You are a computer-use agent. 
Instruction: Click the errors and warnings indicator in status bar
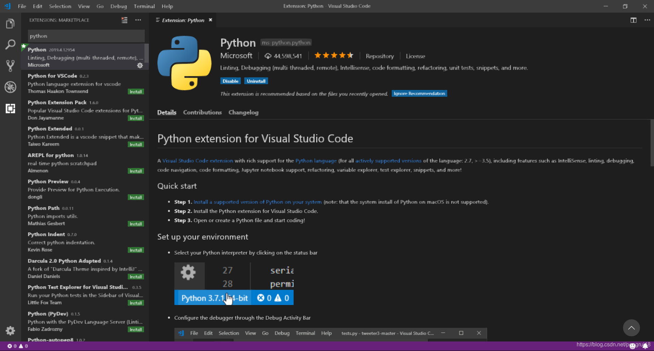(x=18, y=346)
